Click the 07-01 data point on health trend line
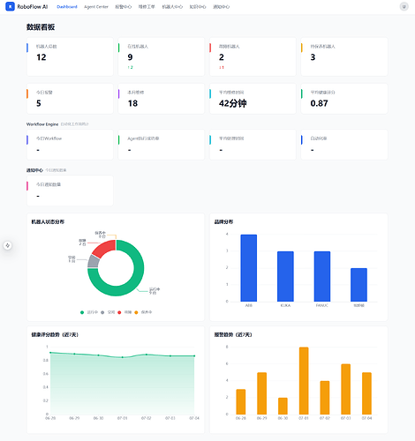 [123, 357]
